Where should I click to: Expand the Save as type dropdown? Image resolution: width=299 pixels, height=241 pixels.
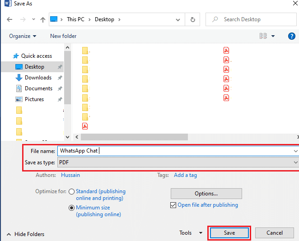pyautogui.click(x=295, y=162)
